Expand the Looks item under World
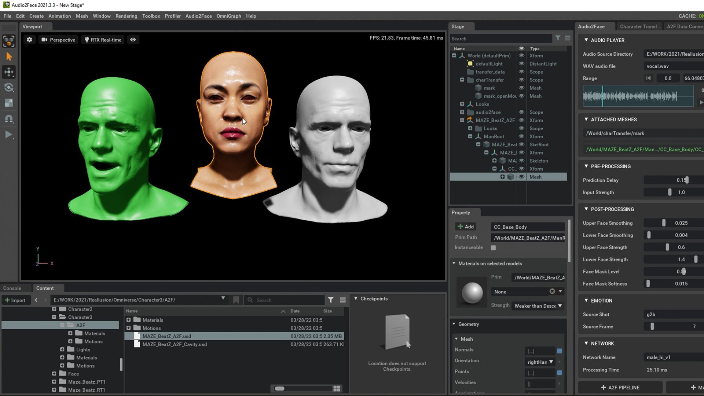Screen dimensions: 704x396 click(x=462, y=104)
